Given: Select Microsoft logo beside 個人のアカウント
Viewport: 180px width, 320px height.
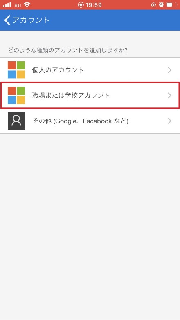Looking at the screenshot, I should [x=16, y=70].
